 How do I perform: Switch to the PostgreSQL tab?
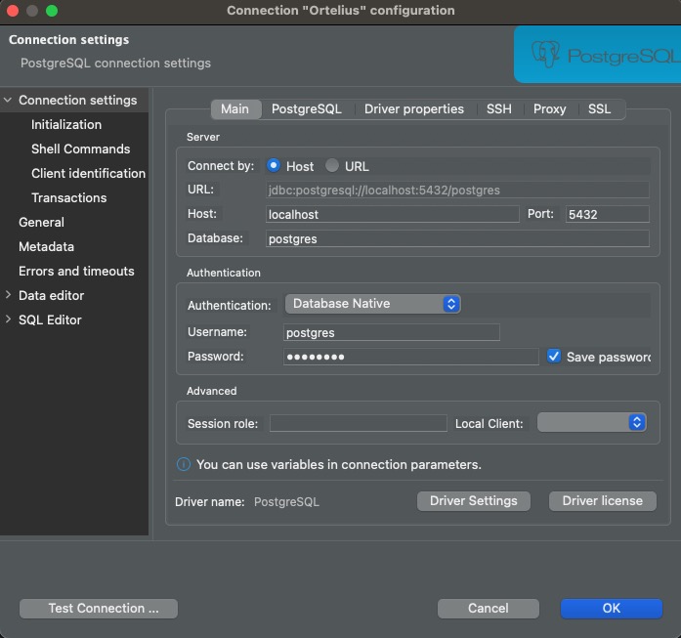click(307, 109)
